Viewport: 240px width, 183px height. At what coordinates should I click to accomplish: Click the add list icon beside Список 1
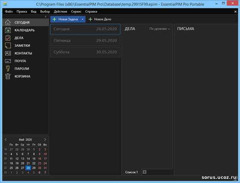(144, 172)
